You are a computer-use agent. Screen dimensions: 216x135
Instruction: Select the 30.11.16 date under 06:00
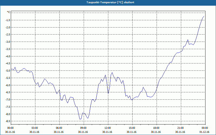click(59, 132)
